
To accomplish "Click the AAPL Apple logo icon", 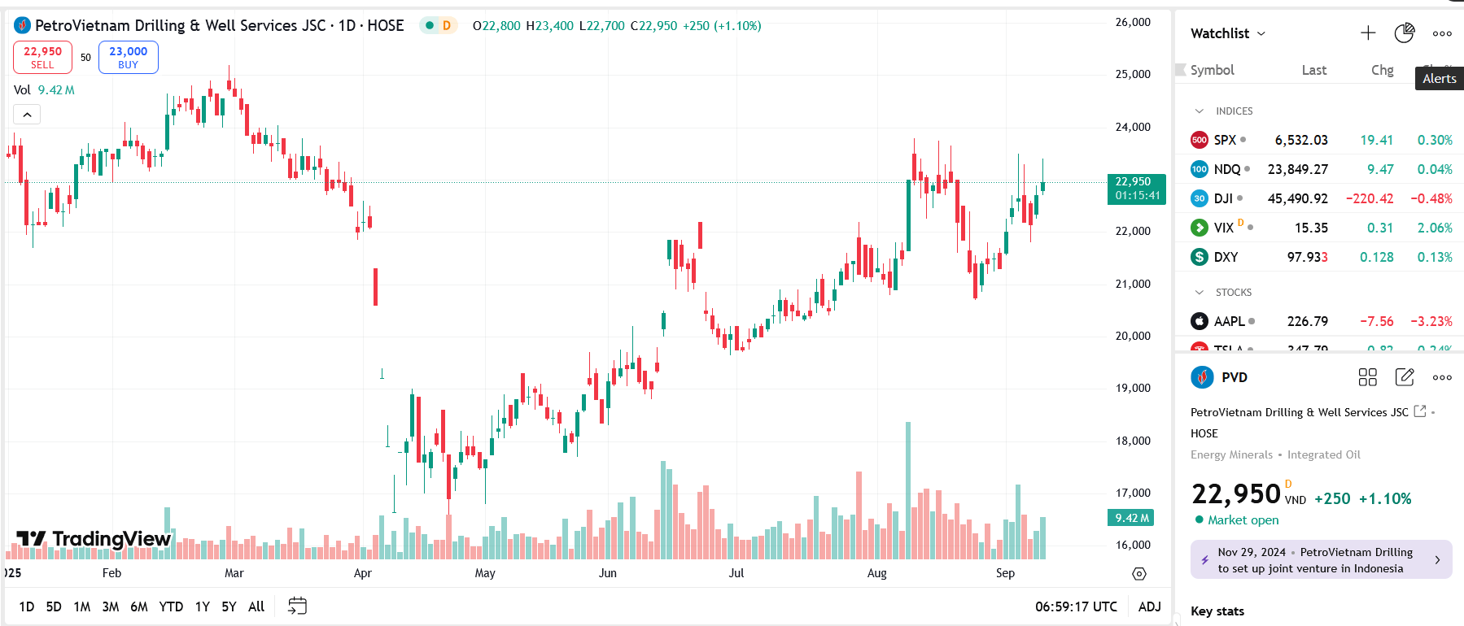I will point(1200,321).
